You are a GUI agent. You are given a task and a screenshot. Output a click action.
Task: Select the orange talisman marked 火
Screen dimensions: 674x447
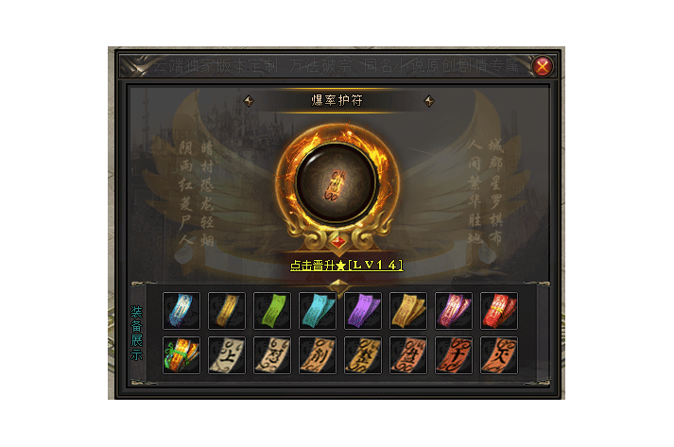(499, 355)
